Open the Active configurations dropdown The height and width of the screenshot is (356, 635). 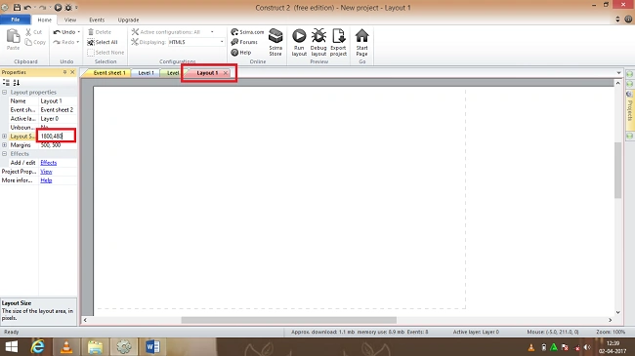(x=212, y=32)
